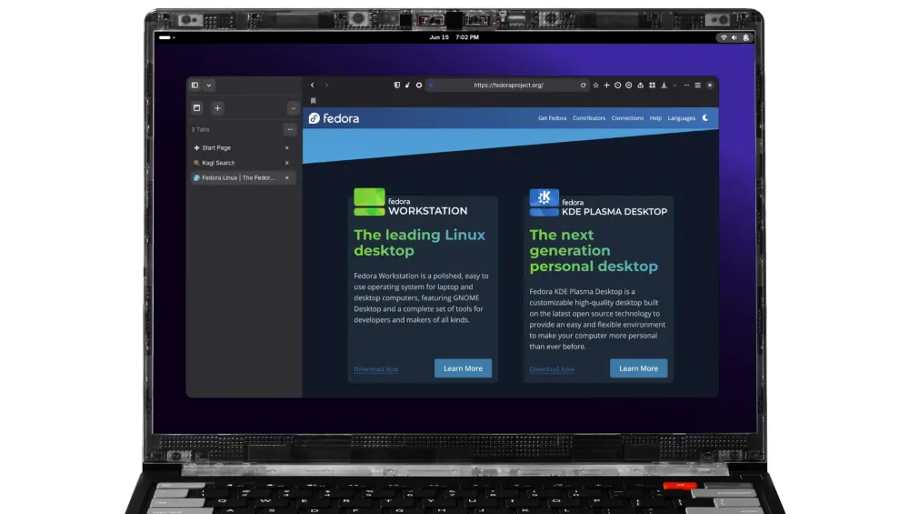This screenshot has height=514, width=909.
Task: Focus the fedoraproject.org address bar
Action: (508, 86)
